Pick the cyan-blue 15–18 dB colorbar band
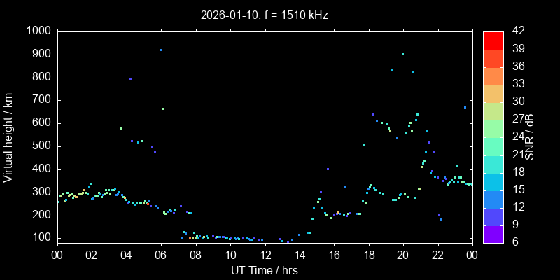The height and width of the screenshot is (280, 560). coord(493,181)
